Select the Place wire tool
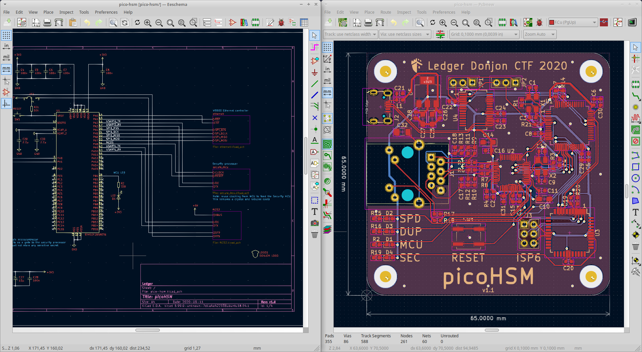The image size is (642, 352). coord(314,84)
